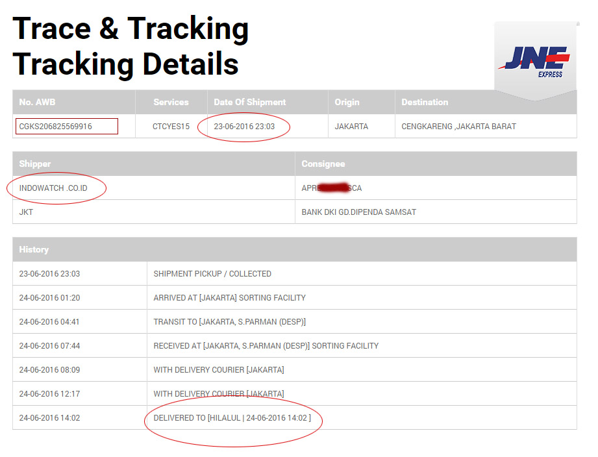This screenshot has height=457, width=598.
Task: Select the AWB number CGKS206825569916
Action: pos(56,127)
